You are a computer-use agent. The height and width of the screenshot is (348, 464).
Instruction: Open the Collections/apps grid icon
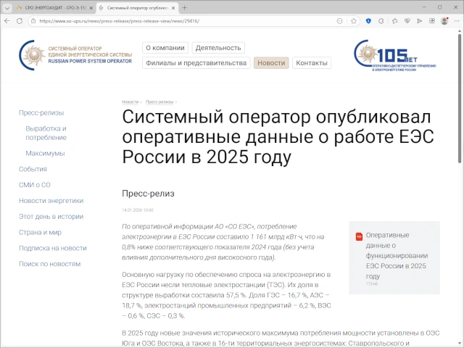[x=432, y=21]
